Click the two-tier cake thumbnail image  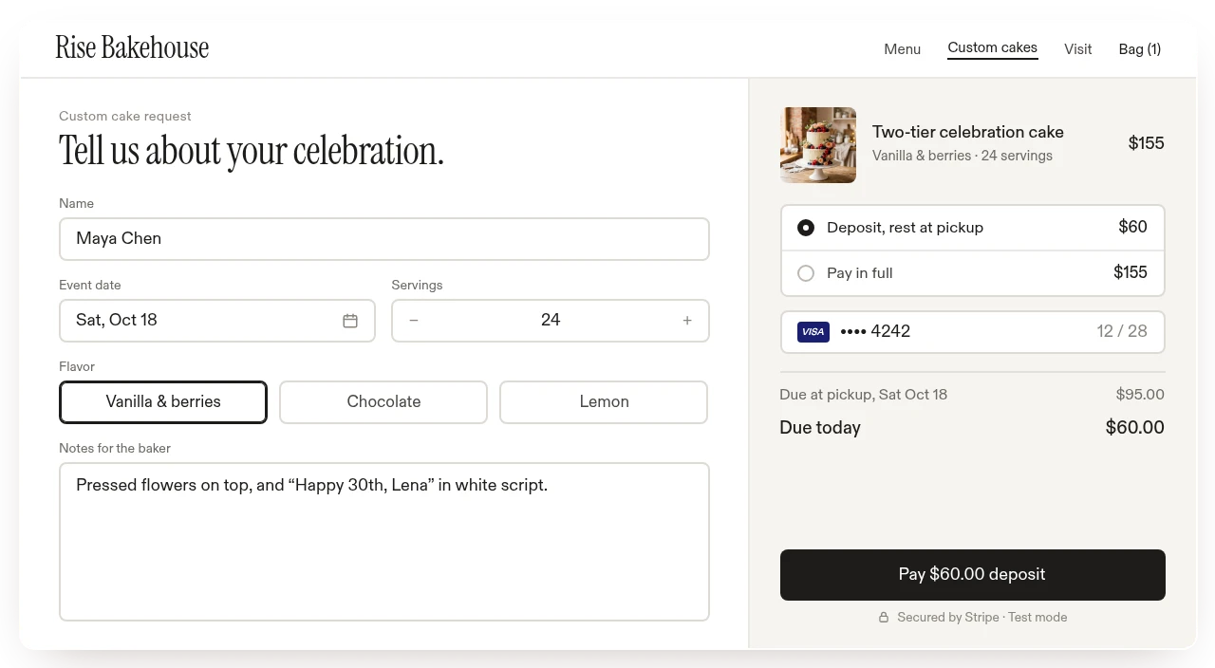(x=818, y=145)
